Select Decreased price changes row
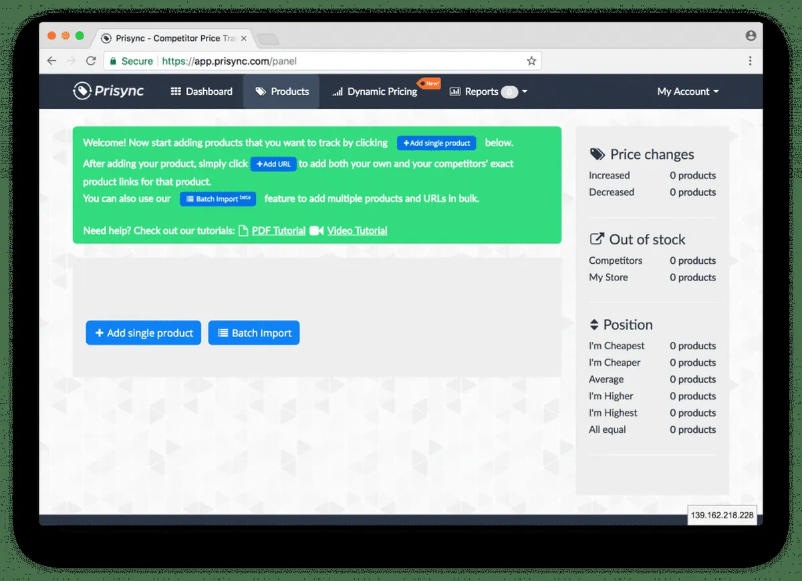802x581 pixels. 652,192
